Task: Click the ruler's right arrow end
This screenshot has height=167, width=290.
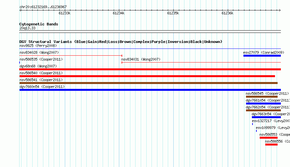Action: (x=280, y=10)
